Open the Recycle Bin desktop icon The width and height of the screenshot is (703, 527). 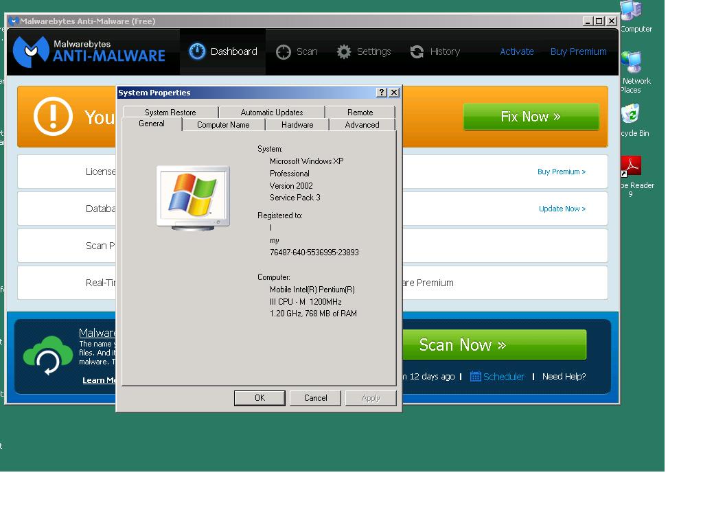pos(631,114)
